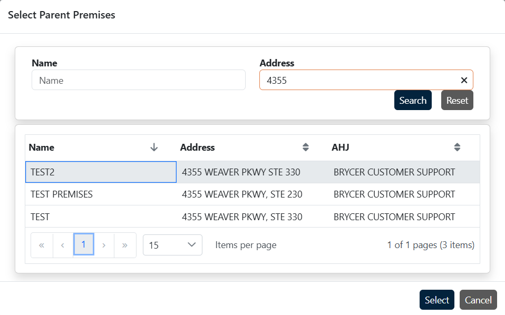Viewport: 505px width, 315px height.
Task: Click the Search button
Action: [413, 100]
